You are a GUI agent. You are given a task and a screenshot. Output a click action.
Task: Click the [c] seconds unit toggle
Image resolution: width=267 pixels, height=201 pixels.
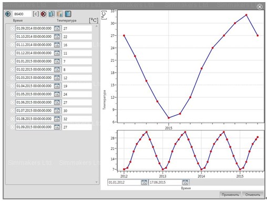click(36, 14)
